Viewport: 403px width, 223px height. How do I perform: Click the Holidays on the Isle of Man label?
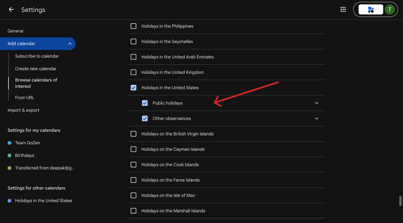[168, 195]
